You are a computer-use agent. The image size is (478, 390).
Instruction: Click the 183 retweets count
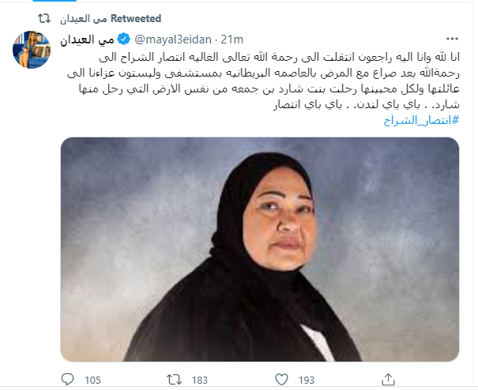point(200,380)
